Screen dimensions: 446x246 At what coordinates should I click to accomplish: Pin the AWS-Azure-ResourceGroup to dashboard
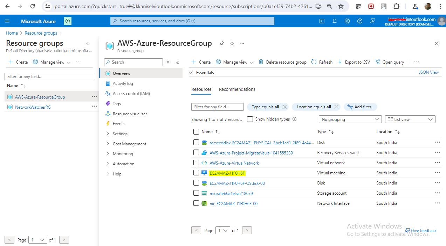[x=222, y=43]
